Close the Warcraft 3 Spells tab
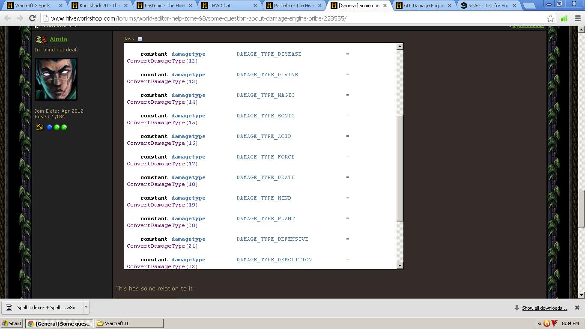Viewport: 585px width, 329px height. [60, 6]
